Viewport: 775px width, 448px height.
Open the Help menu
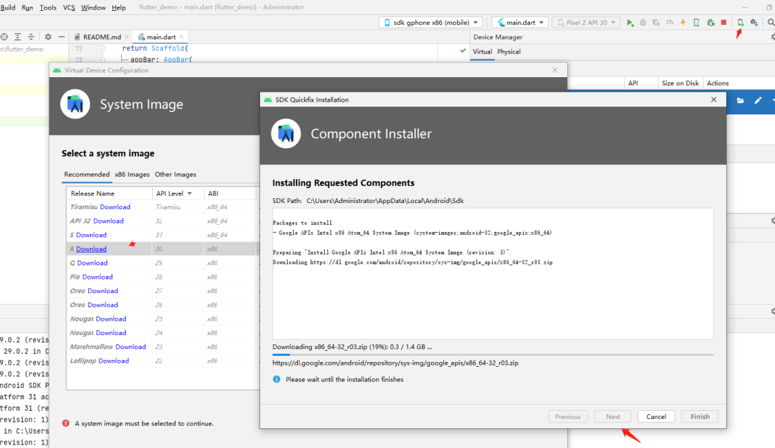click(118, 7)
